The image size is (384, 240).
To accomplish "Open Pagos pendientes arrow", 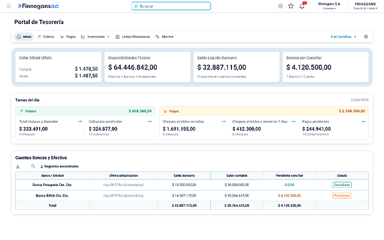I will (363, 121).
